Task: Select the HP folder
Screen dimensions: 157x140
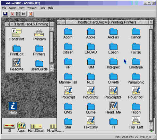Action: [x=68, y=63]
